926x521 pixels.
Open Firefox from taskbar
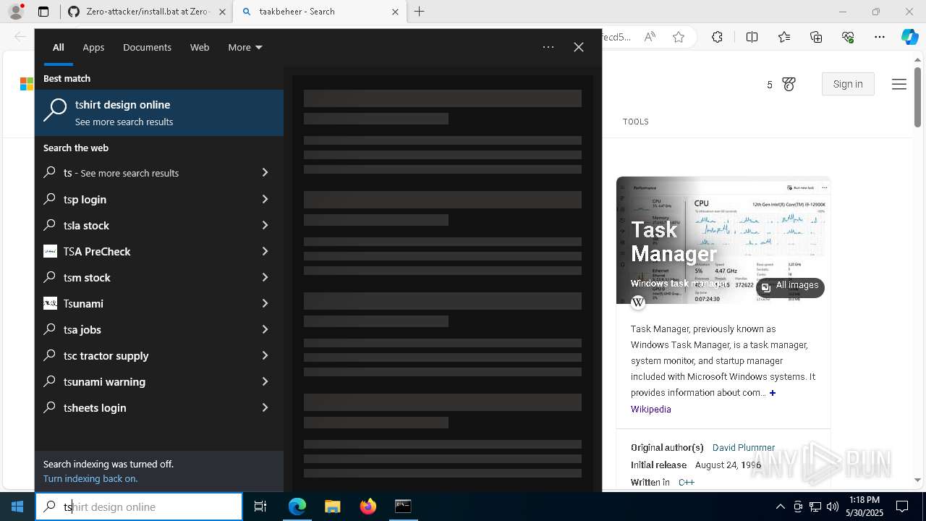(x=368, y=507)
